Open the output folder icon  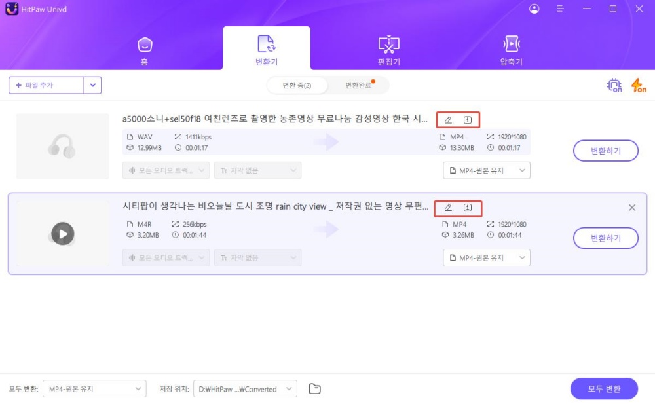click(x=314, y=389)
